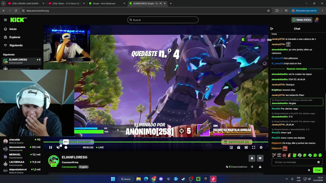Jump to LIVE in the player
The width and height of the screenshot is (326, 183).
pos(100,147)
